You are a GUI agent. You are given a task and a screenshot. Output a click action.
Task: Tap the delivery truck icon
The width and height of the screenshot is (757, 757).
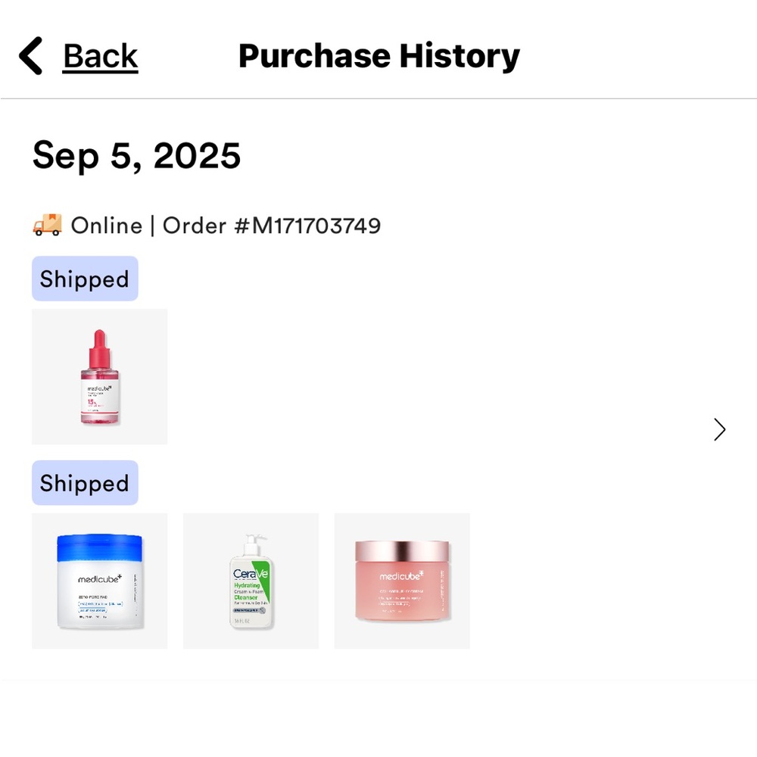(47, 225)
